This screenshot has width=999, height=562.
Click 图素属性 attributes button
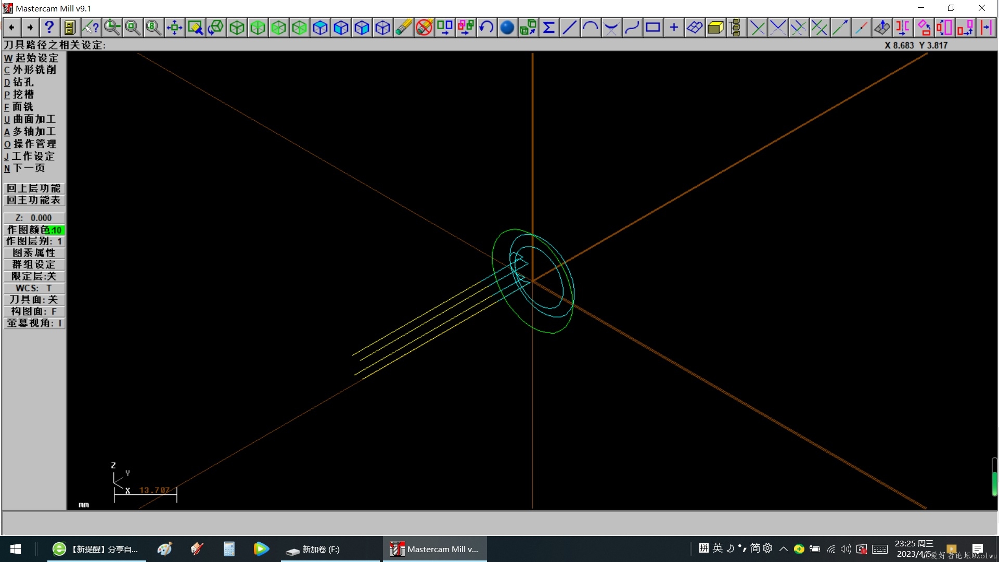[34, 253]
